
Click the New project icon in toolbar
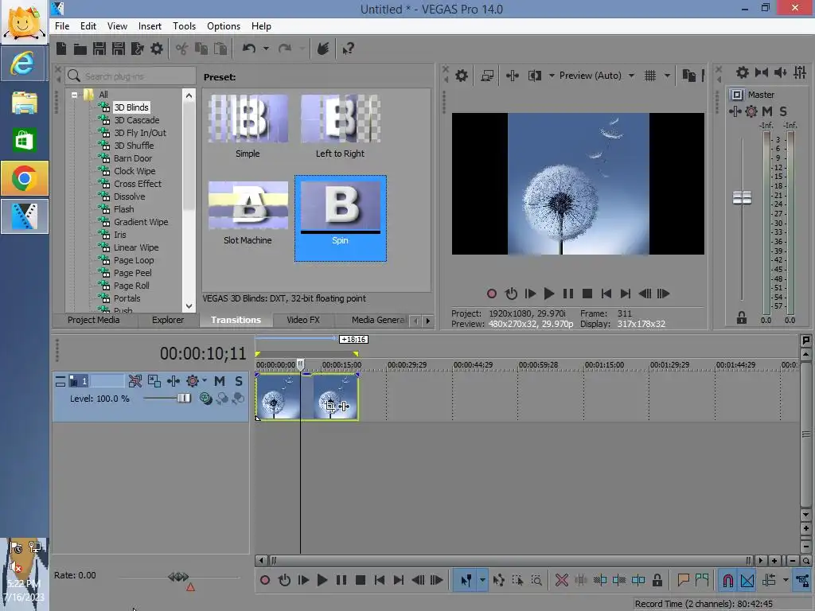click(61, 49)
